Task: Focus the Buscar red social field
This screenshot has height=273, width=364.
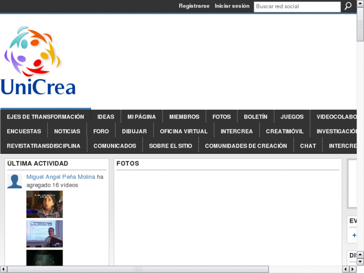Action: 297,7
